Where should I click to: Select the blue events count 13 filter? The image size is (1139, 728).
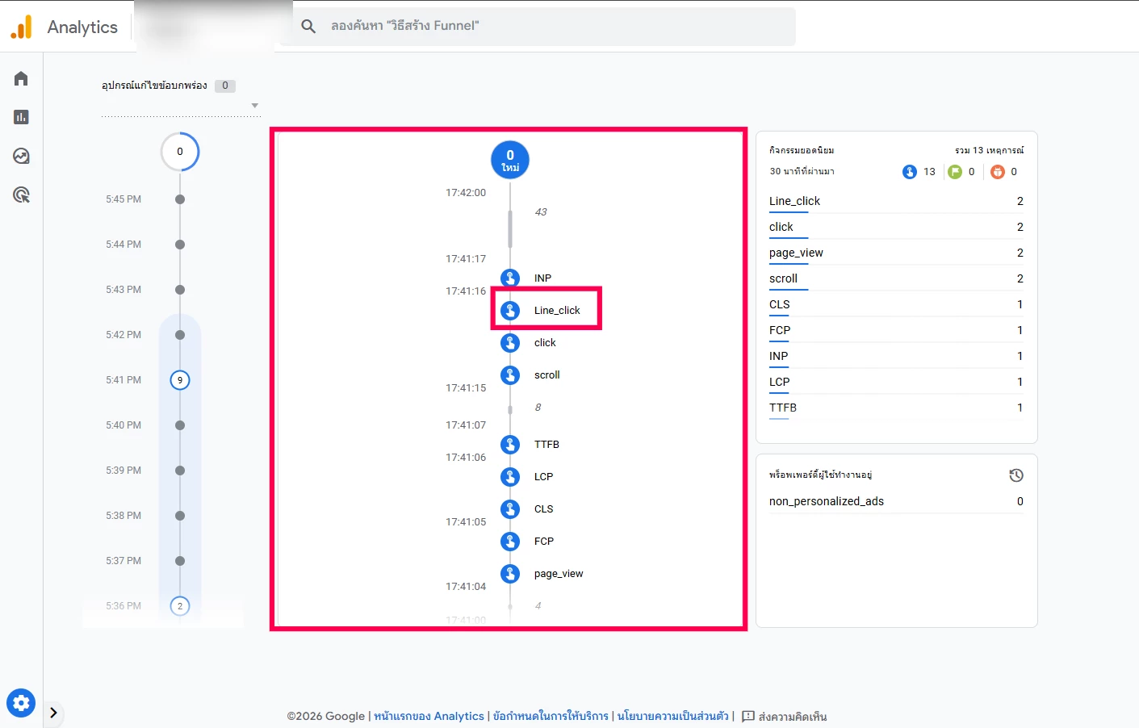919,172
